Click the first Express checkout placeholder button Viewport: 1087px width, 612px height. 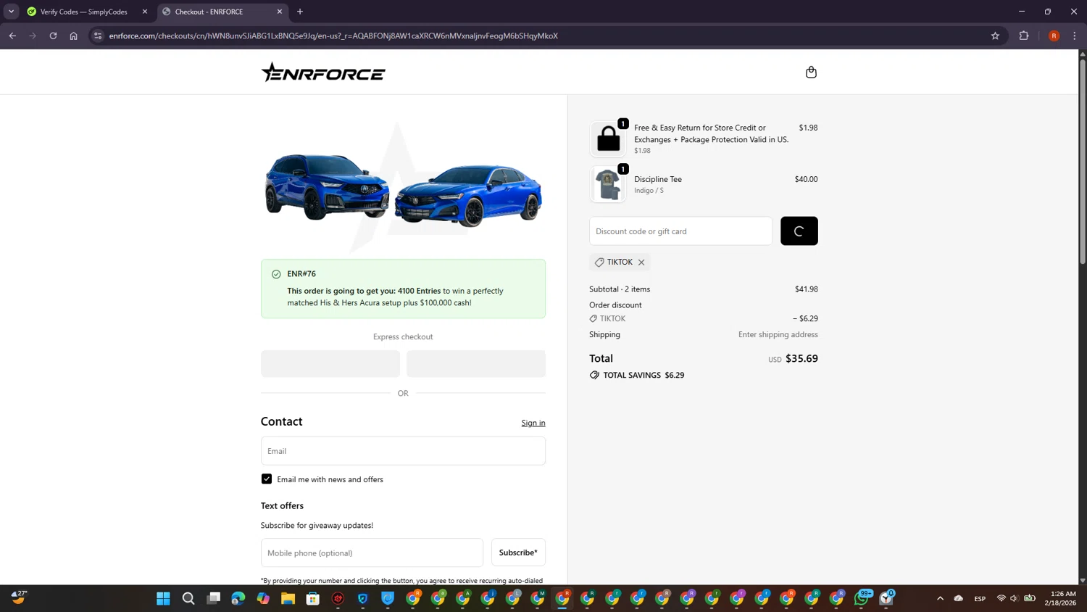330,364
